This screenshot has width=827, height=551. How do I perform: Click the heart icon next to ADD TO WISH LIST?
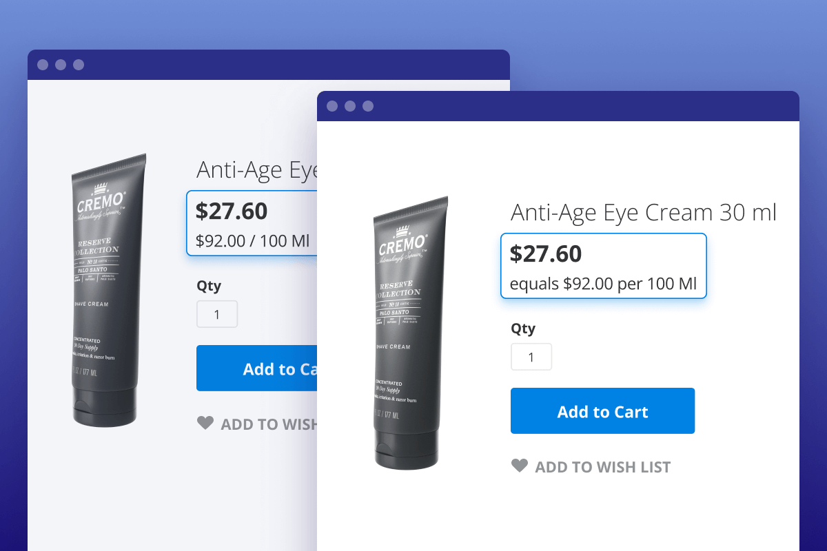pyautogui.click(x=520, y=466)
